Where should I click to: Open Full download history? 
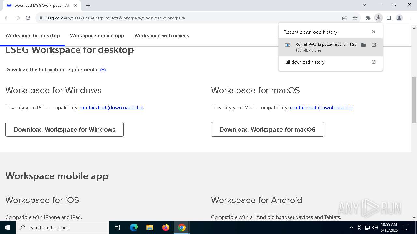pyautogui.click(x=330, y=62)
